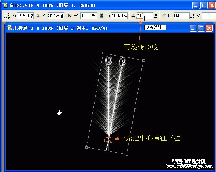Viewport: 216px width, 172px height.
Task: Click the reference point locator grid icon
Action: coord(7,16)
